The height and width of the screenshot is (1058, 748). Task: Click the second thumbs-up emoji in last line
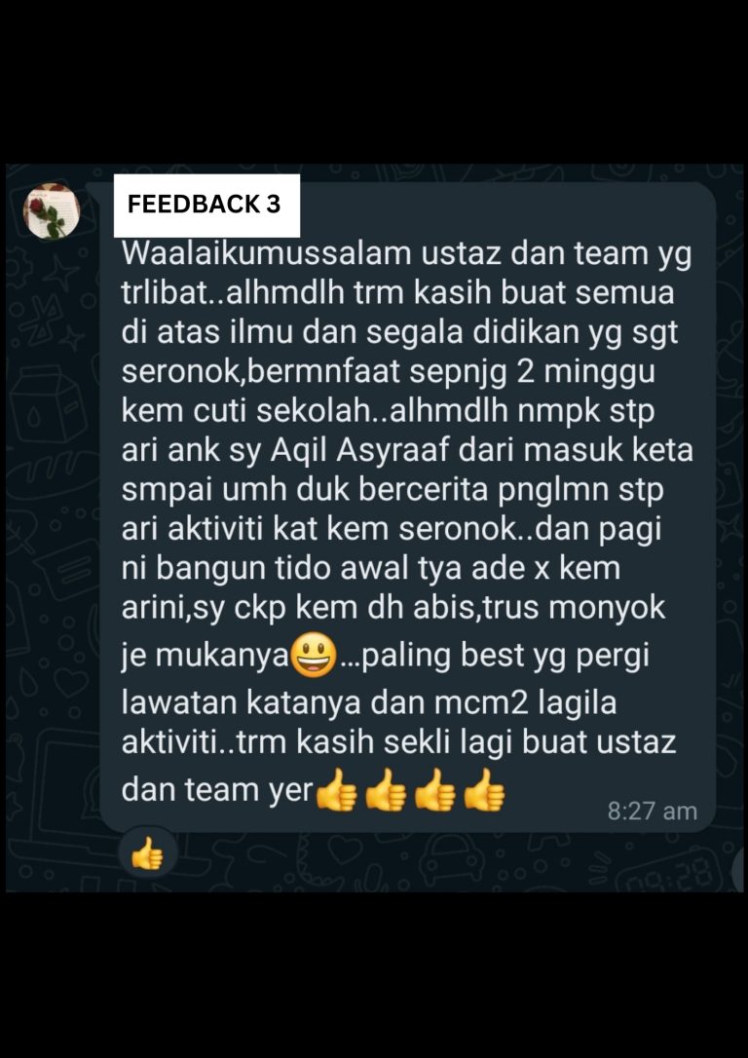(x=386, y=791)
